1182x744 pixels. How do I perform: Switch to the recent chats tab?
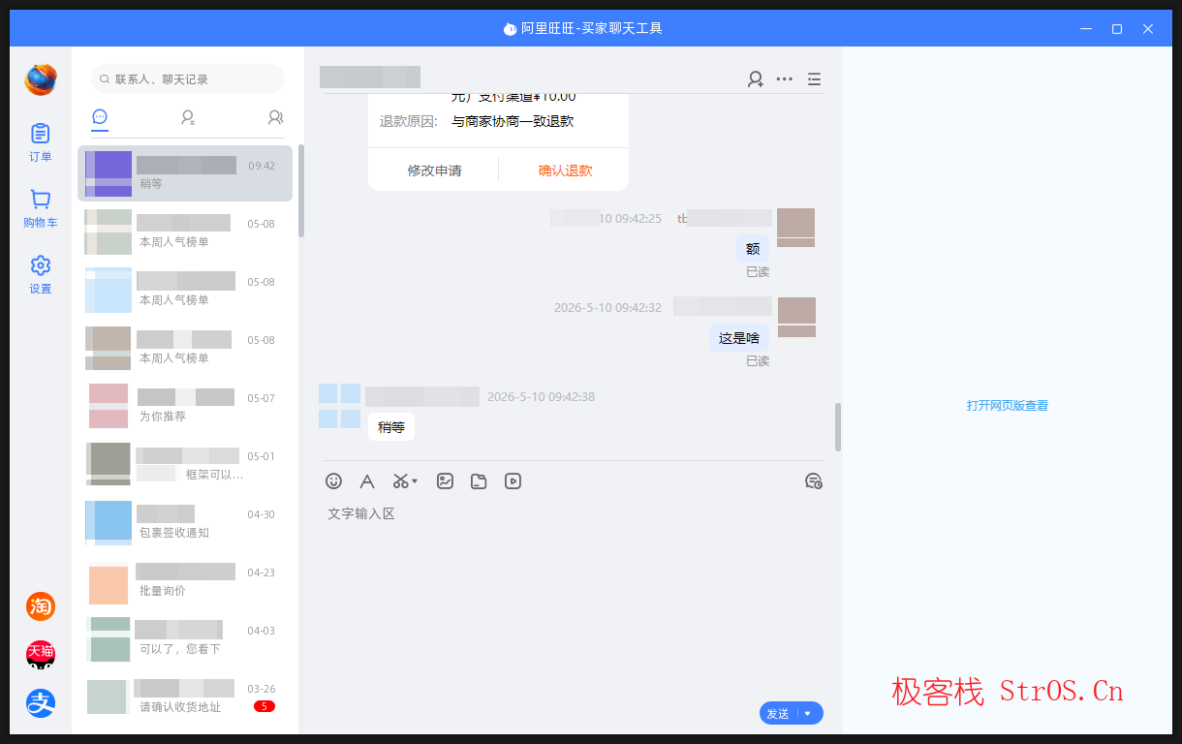[100, 117]
